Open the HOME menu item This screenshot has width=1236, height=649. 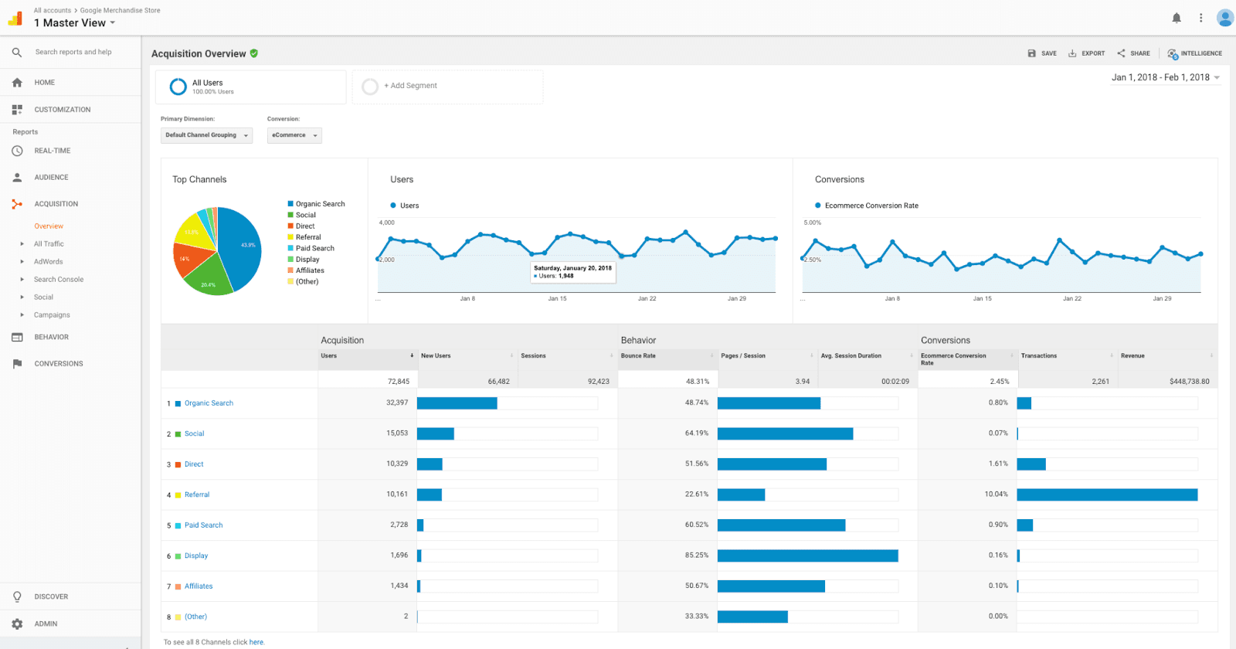click(x=45, y=83)
